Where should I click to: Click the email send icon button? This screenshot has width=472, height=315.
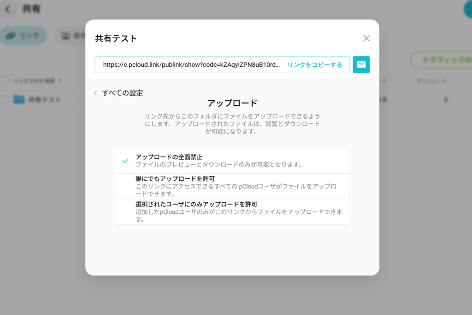coord(361,65)
